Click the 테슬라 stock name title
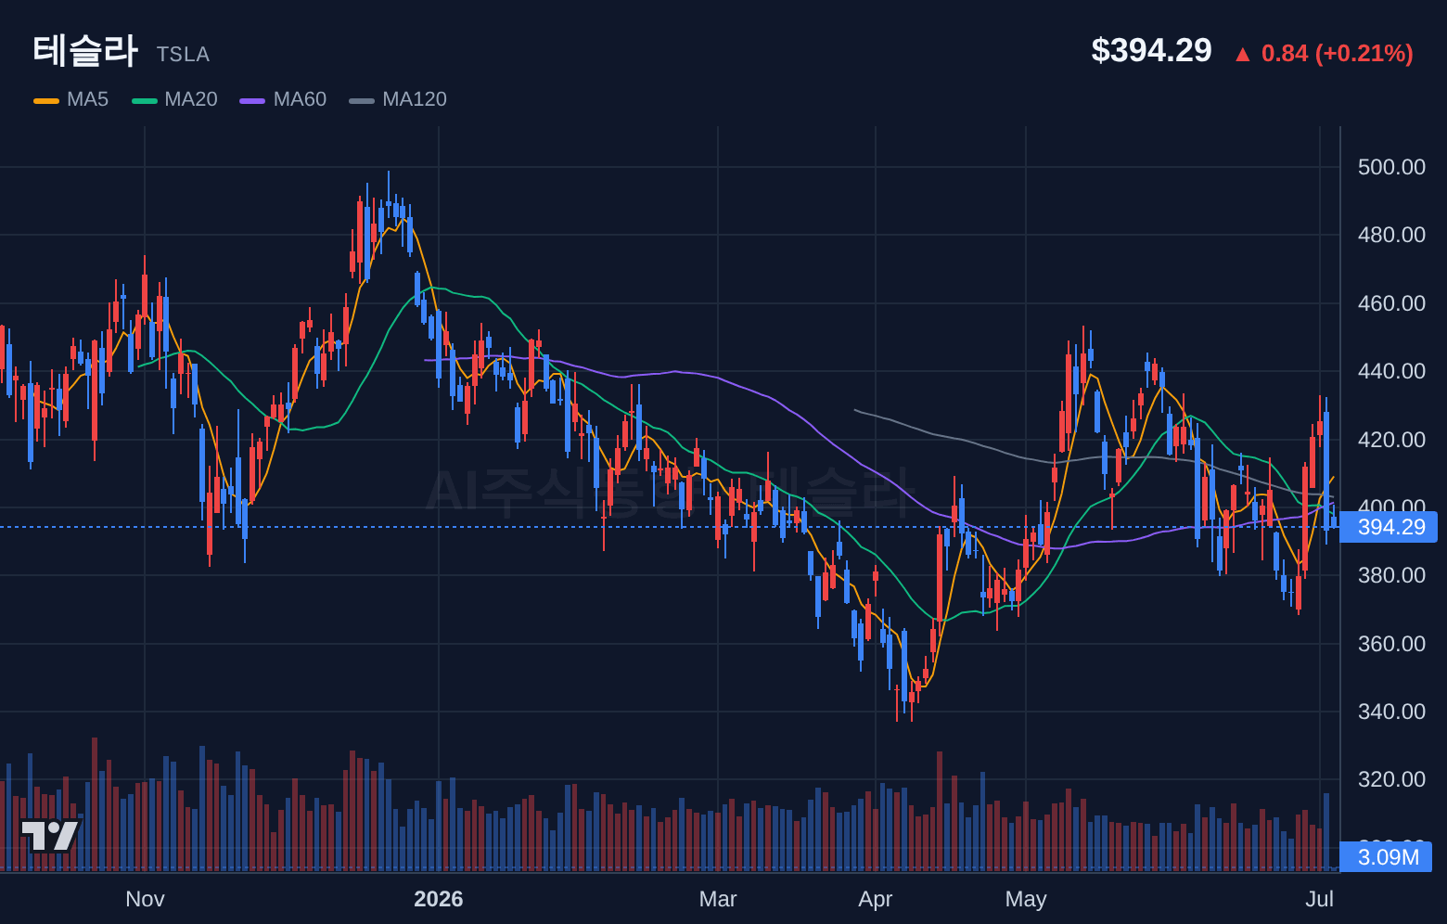Image resolution: width=1447 pixels, height=924 pixels. (85, 50)
